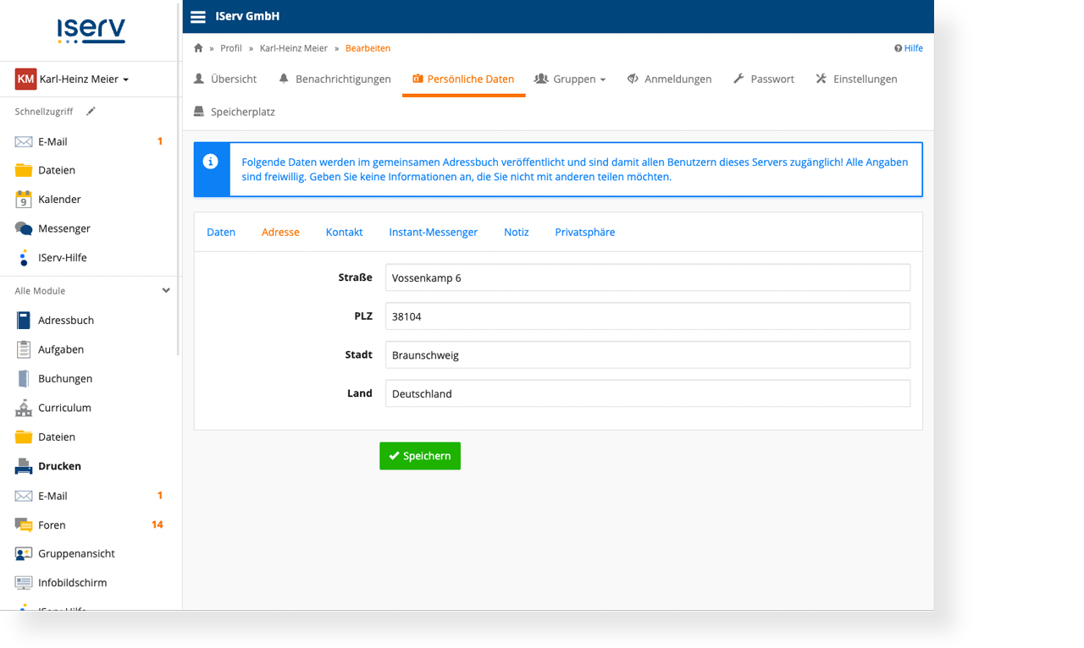Open Messenger from the sidebar

pyautogui.click(x=64, y=228)
